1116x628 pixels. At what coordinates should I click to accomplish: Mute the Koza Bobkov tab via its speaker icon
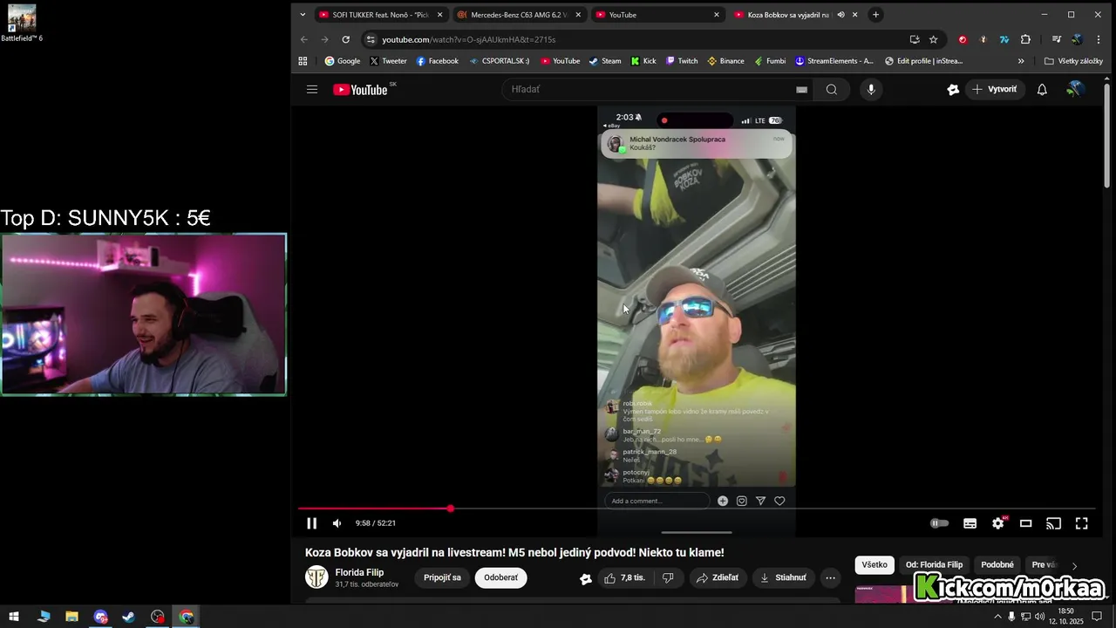point(840,15)
